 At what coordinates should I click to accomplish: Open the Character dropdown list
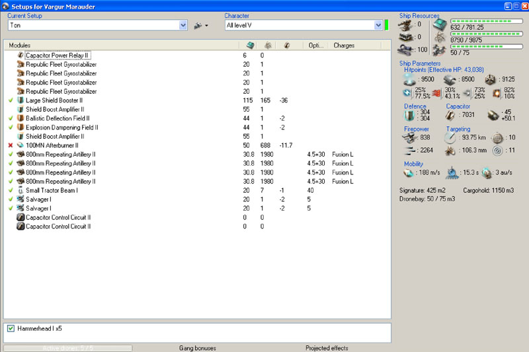pos(378,25)
